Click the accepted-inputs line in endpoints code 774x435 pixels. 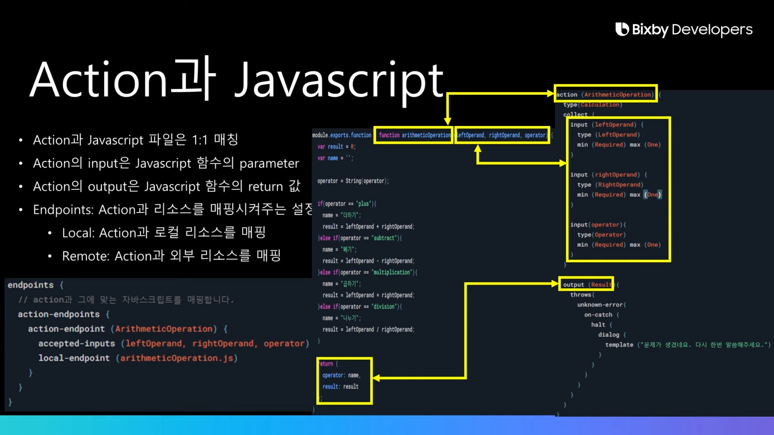[173, 344]
